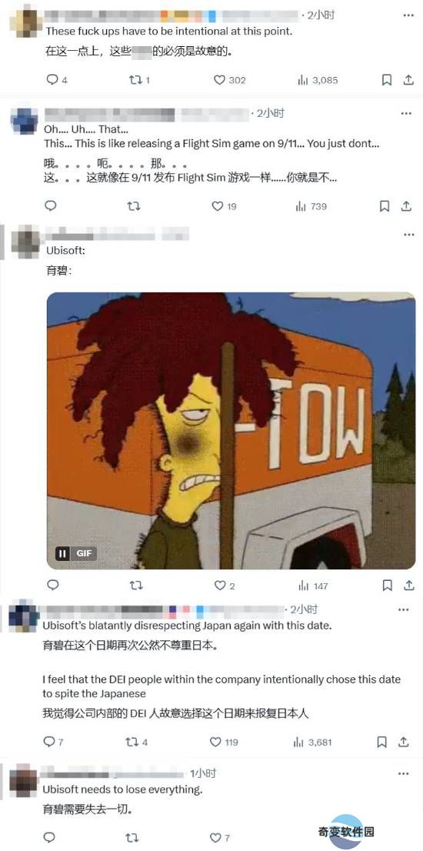Image resolution: width=423 pixels, height=851 pixels.
Task: Open more options on DEI tweet
Action: pos(404,610)
